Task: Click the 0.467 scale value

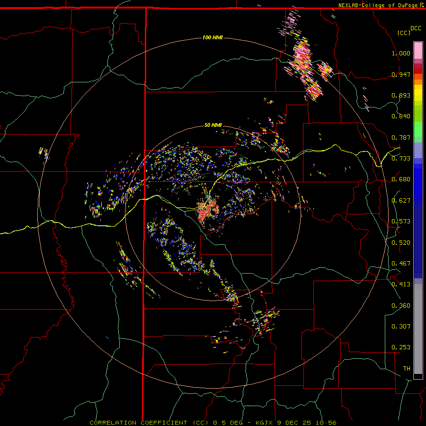Action: [401, 263]
